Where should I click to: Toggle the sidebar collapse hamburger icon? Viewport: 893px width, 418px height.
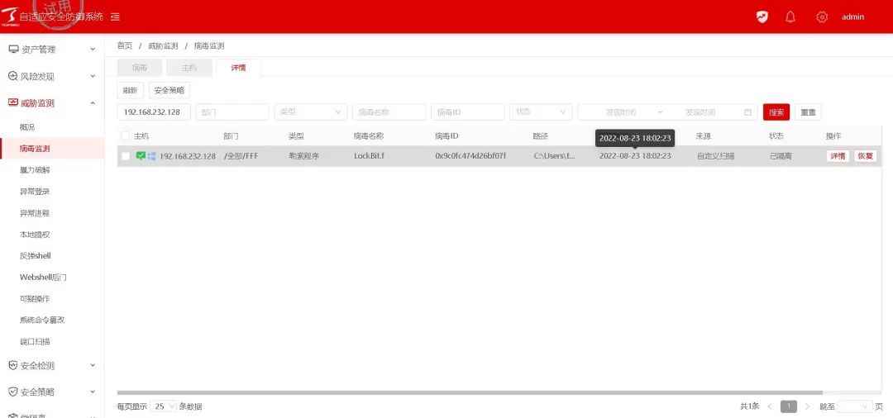(x=115, y=17)
